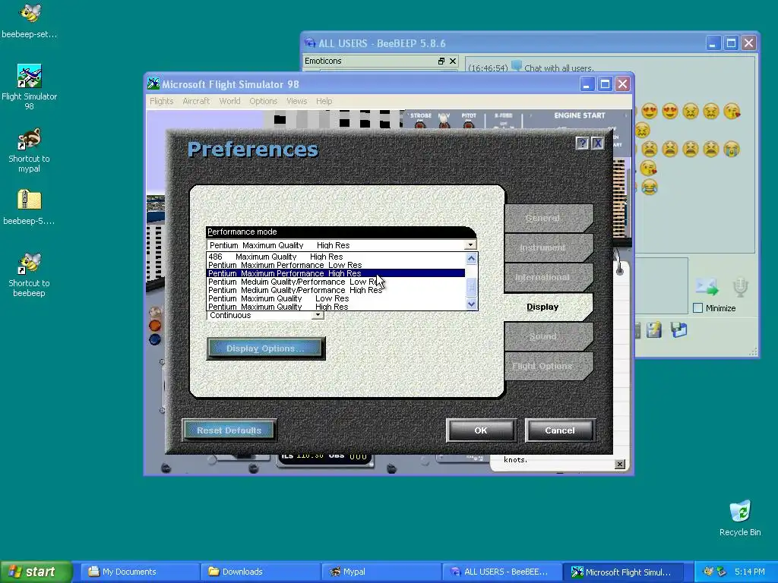Open the Performance mode dropdown arrow
Image resolution: width=778 pixels, height=583 pixels.
(x=470, y=245)
